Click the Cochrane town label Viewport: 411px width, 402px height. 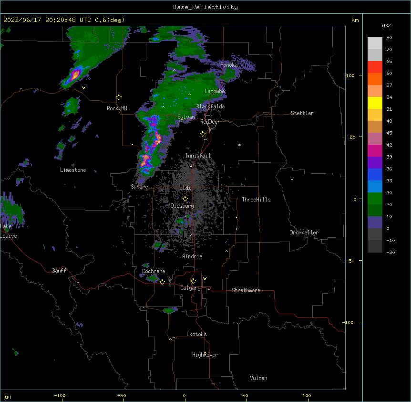[154, 271]
